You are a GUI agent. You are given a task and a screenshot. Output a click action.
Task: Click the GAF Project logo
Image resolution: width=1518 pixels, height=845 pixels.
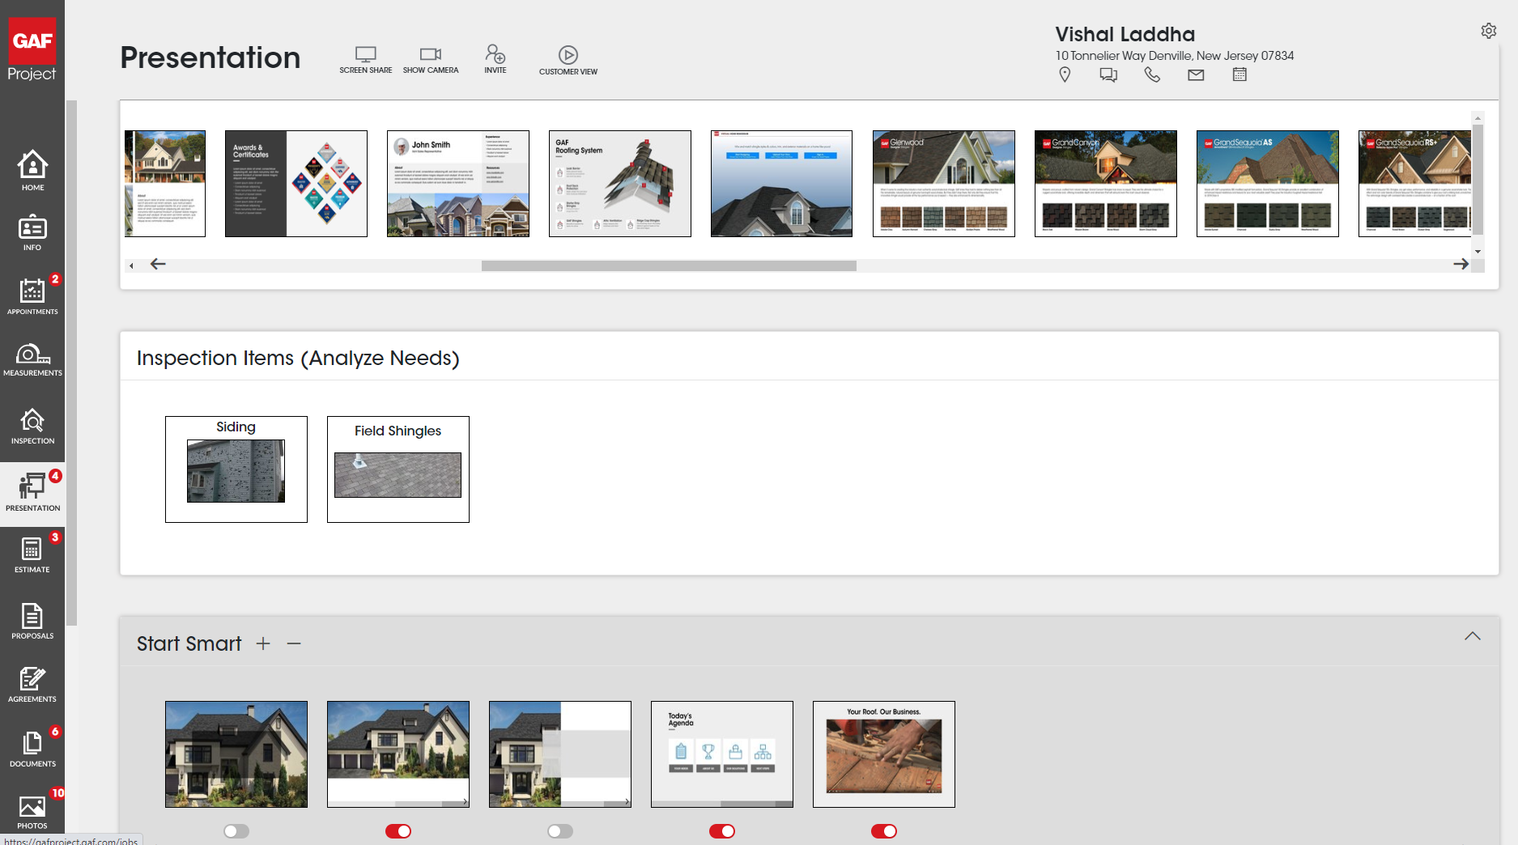32,49
